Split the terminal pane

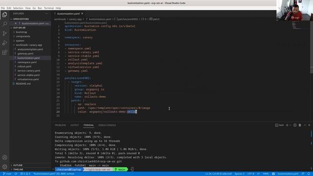coord(295,125)
